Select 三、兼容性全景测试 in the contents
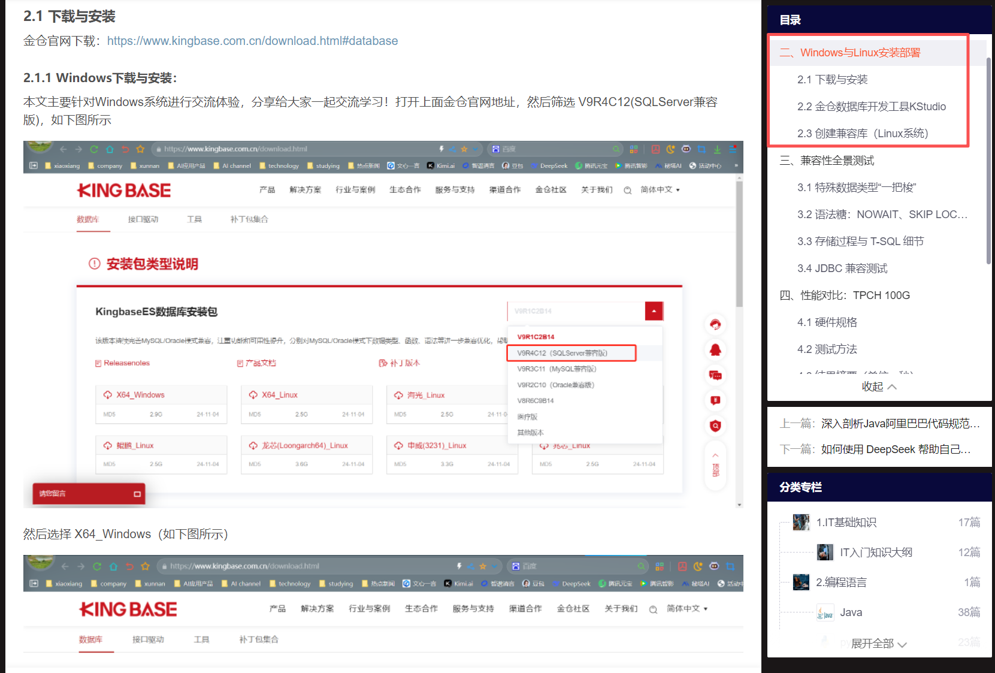Screen dimensions: 995x673 827,161
